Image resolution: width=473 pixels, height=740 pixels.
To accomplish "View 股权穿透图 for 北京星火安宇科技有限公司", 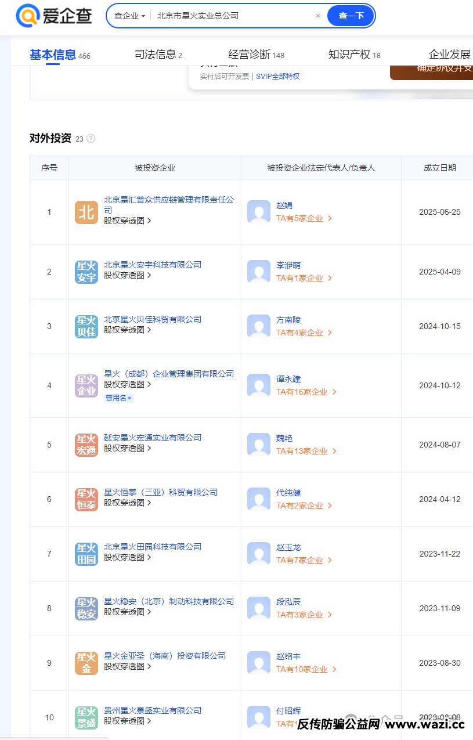I will tap(128, 275).
